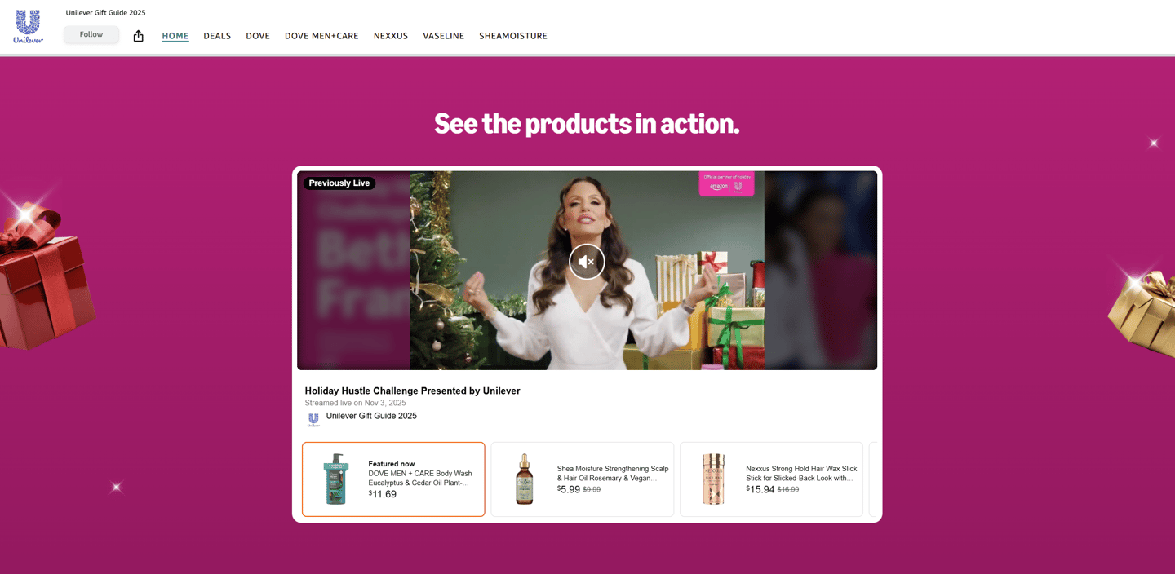This screenshot has width=1175, height=574.
Task: Select the NEXXUS tab
Action: click(391, 36)
